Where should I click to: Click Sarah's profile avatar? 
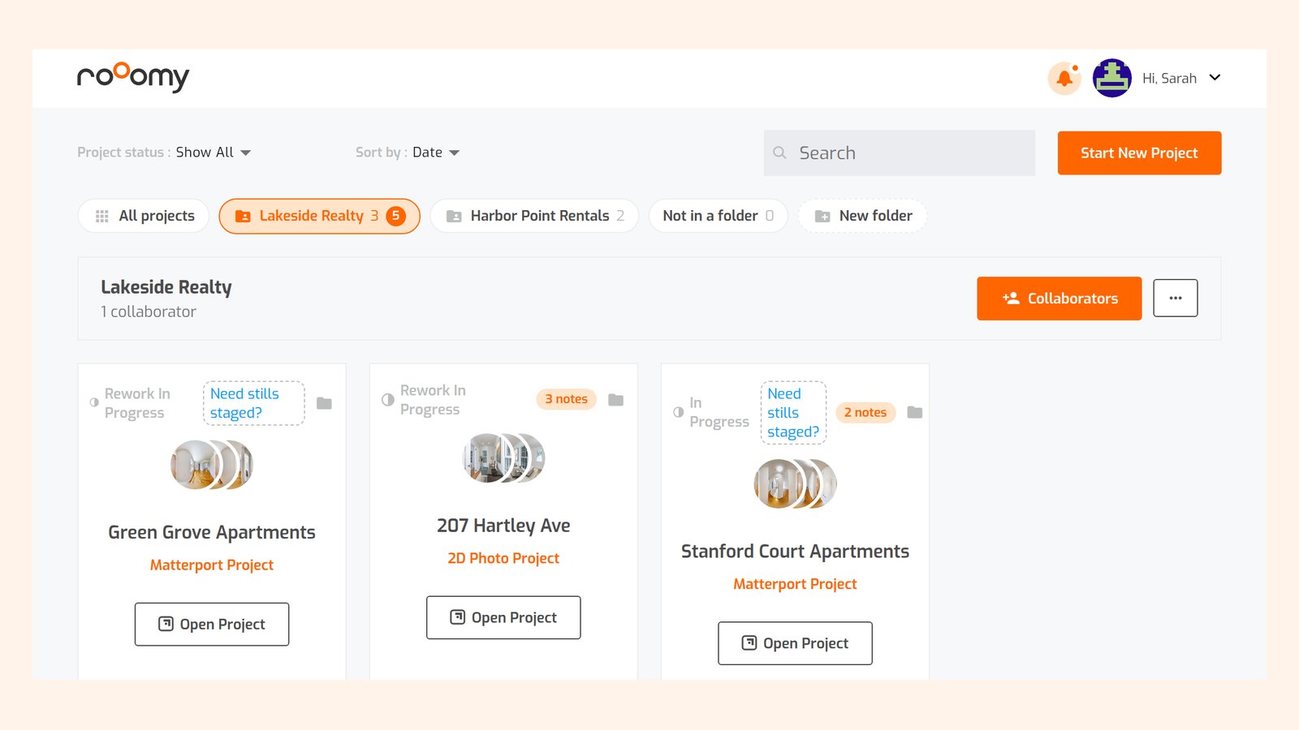click(x=1112, y=78)
